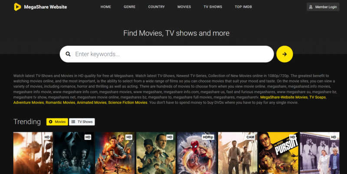This screenshot has width=347, height=174.
Task: Click the Member Login button
Action: (323, 7)
